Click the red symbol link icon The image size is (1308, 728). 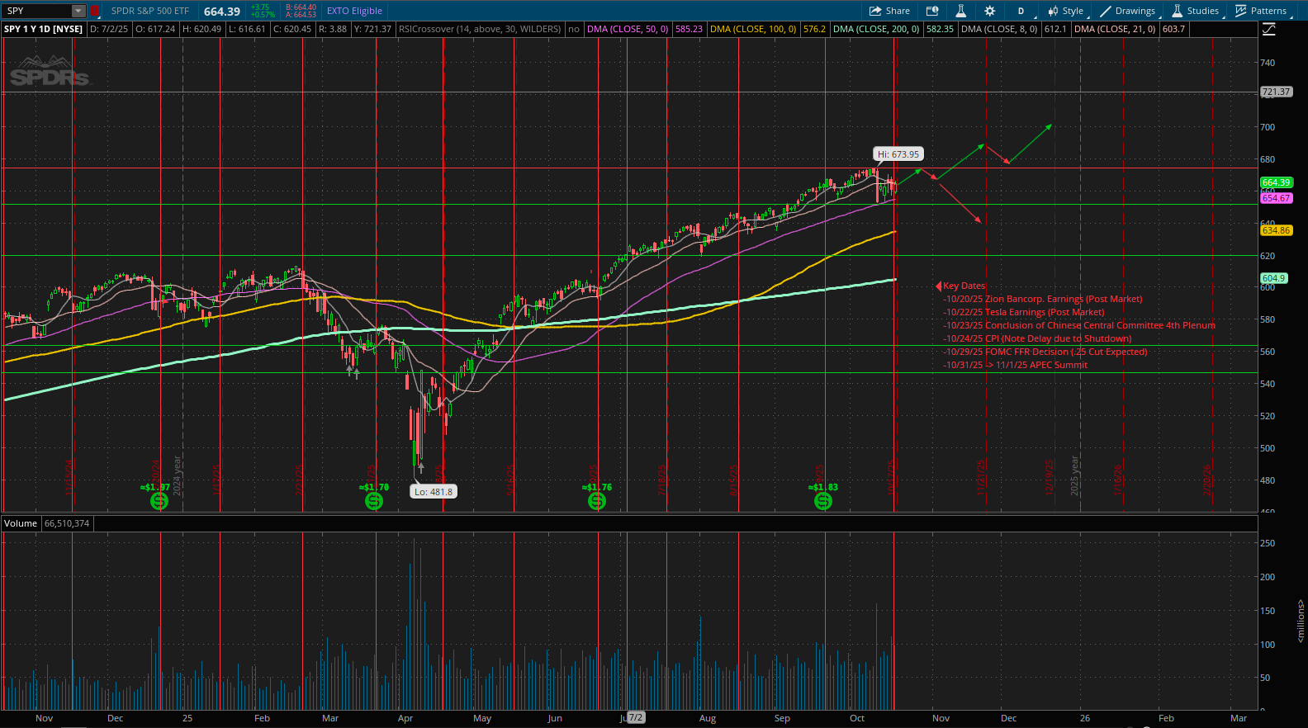point(95,11)
